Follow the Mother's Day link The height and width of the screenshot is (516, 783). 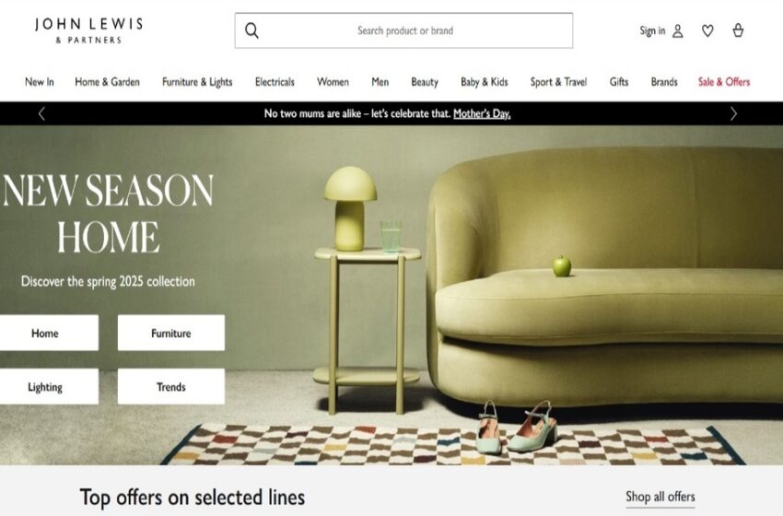[x=482, y=114]
